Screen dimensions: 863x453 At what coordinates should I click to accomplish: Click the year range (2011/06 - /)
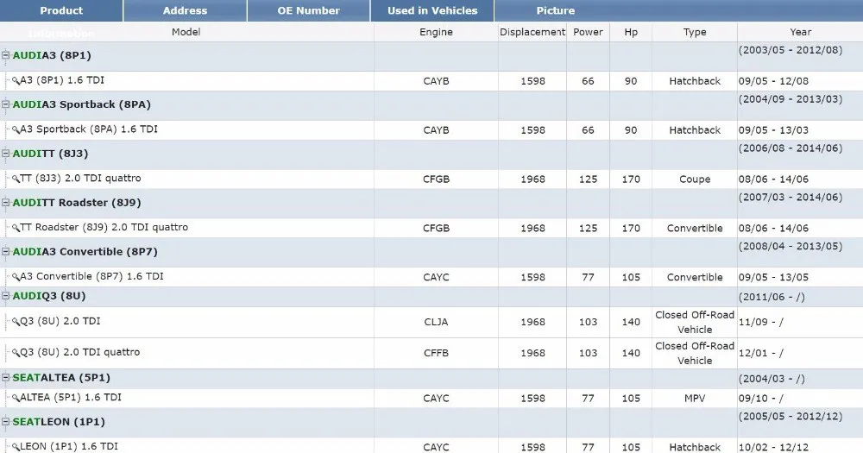pyautogui.click(x=772, y=297)
